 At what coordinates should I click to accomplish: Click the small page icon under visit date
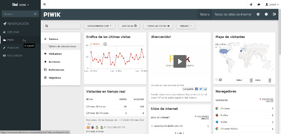click(x=89, y=124)
